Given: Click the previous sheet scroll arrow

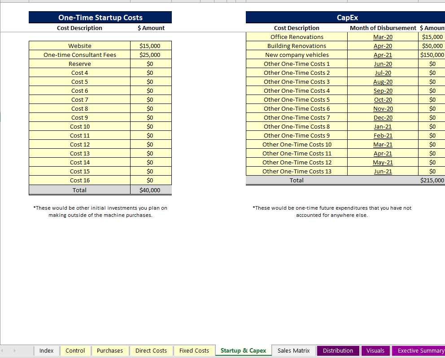Looking at the screenshot, I should click(2, 351).
